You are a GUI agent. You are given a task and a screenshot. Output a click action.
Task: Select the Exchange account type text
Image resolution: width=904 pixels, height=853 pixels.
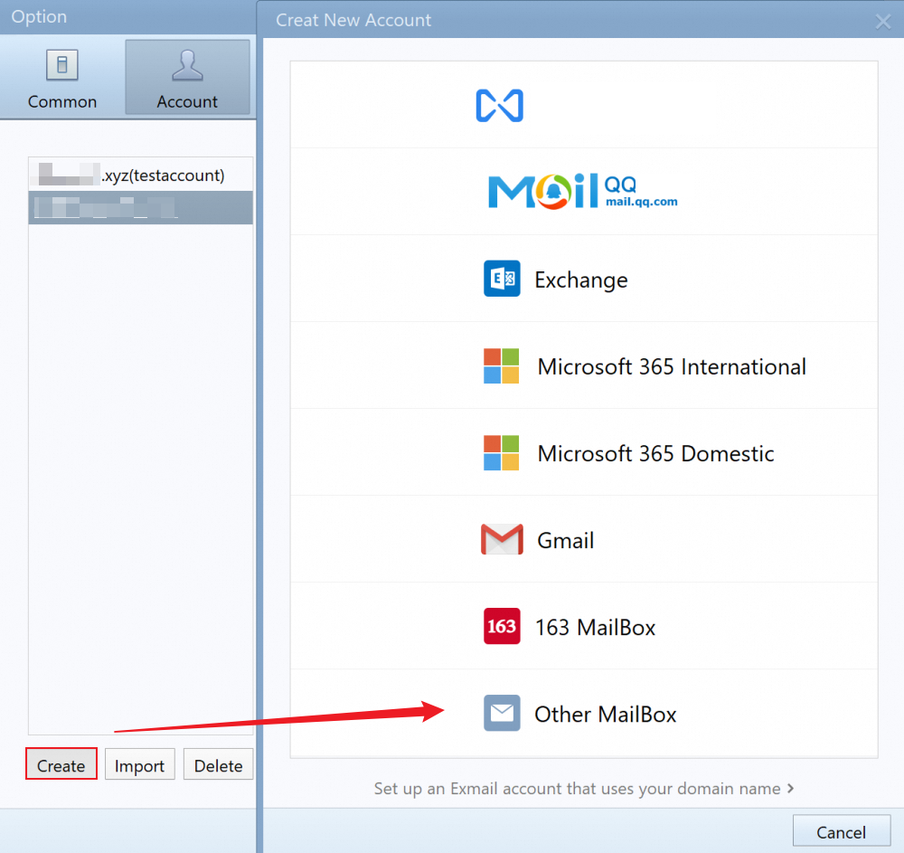click(x=581, y=280)
